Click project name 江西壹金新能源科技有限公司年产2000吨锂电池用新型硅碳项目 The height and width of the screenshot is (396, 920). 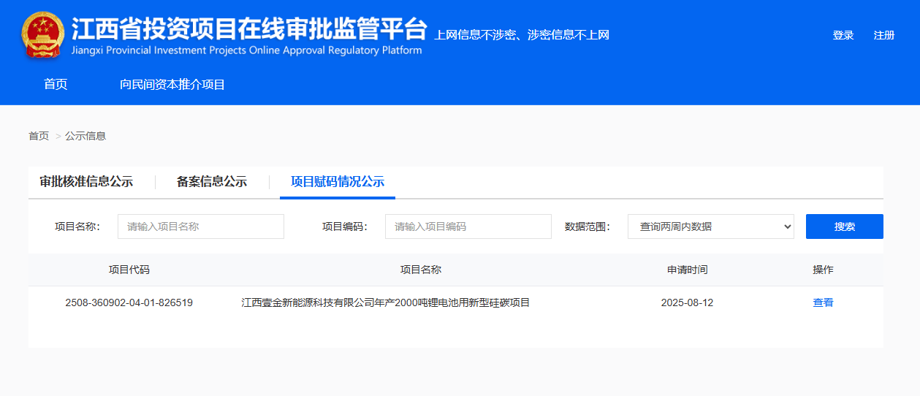[x=386, y=302]
